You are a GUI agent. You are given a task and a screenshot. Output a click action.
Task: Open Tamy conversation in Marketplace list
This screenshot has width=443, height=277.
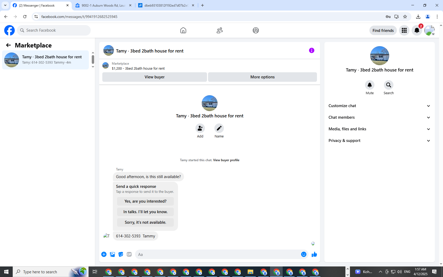pyautogui.click(x=46, y=60)
